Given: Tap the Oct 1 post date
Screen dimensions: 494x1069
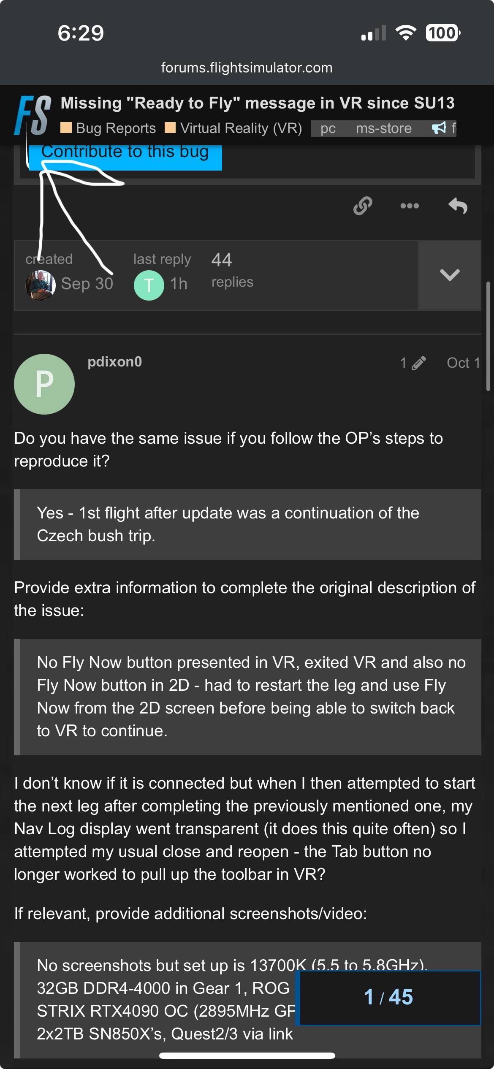Looking at the screenshot, I should pyautogui.click(x=463, y=363).
